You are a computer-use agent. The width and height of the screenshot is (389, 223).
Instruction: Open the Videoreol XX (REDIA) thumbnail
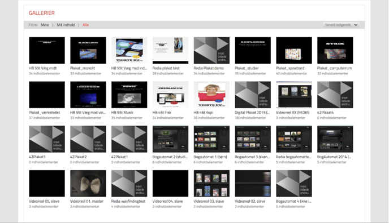coord(294,95)
